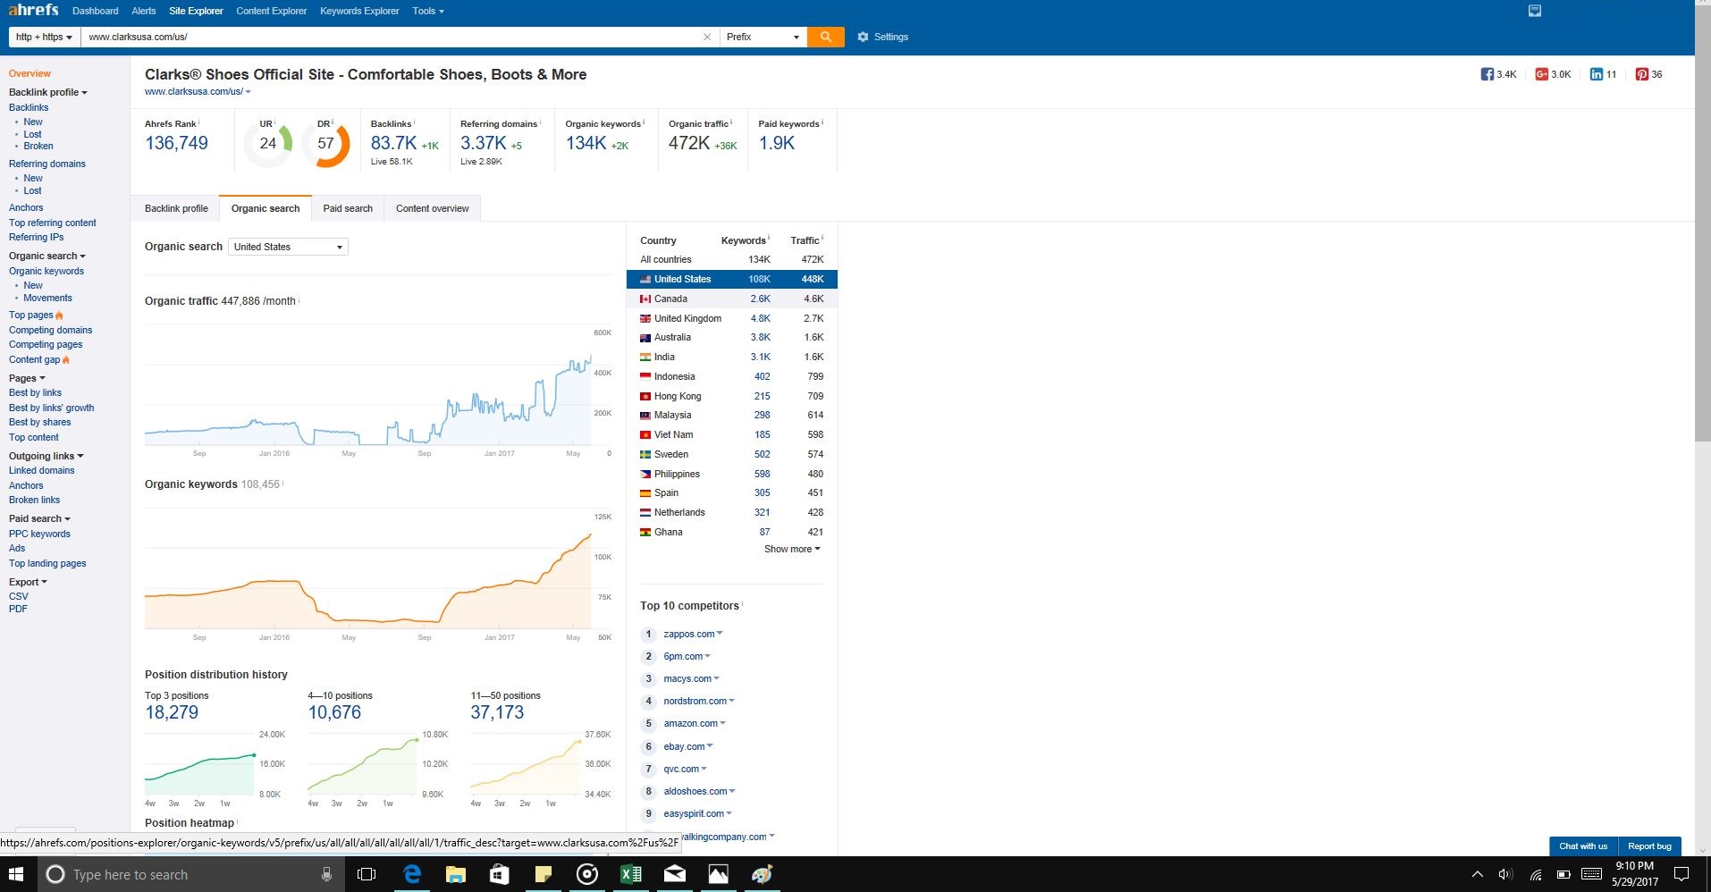
Task: Open Competing domains sidebar link
Action: [50, 330]
